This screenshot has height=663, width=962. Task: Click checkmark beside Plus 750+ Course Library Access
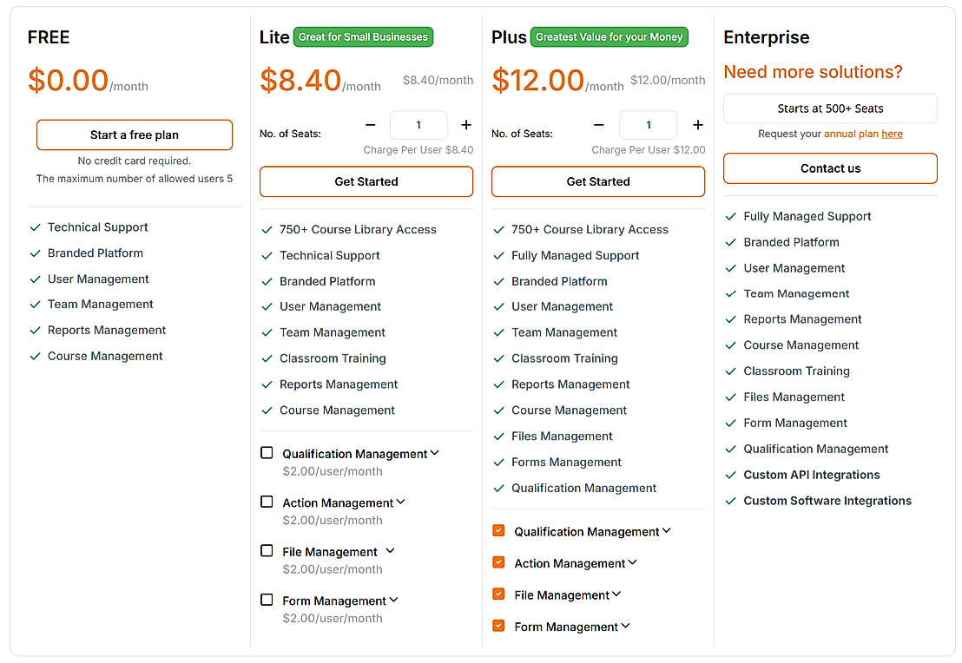[x=498, y=230]
